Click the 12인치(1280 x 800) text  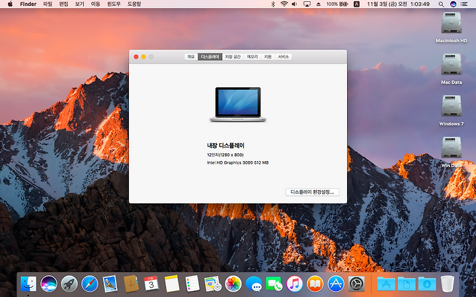tap(225, 155)
